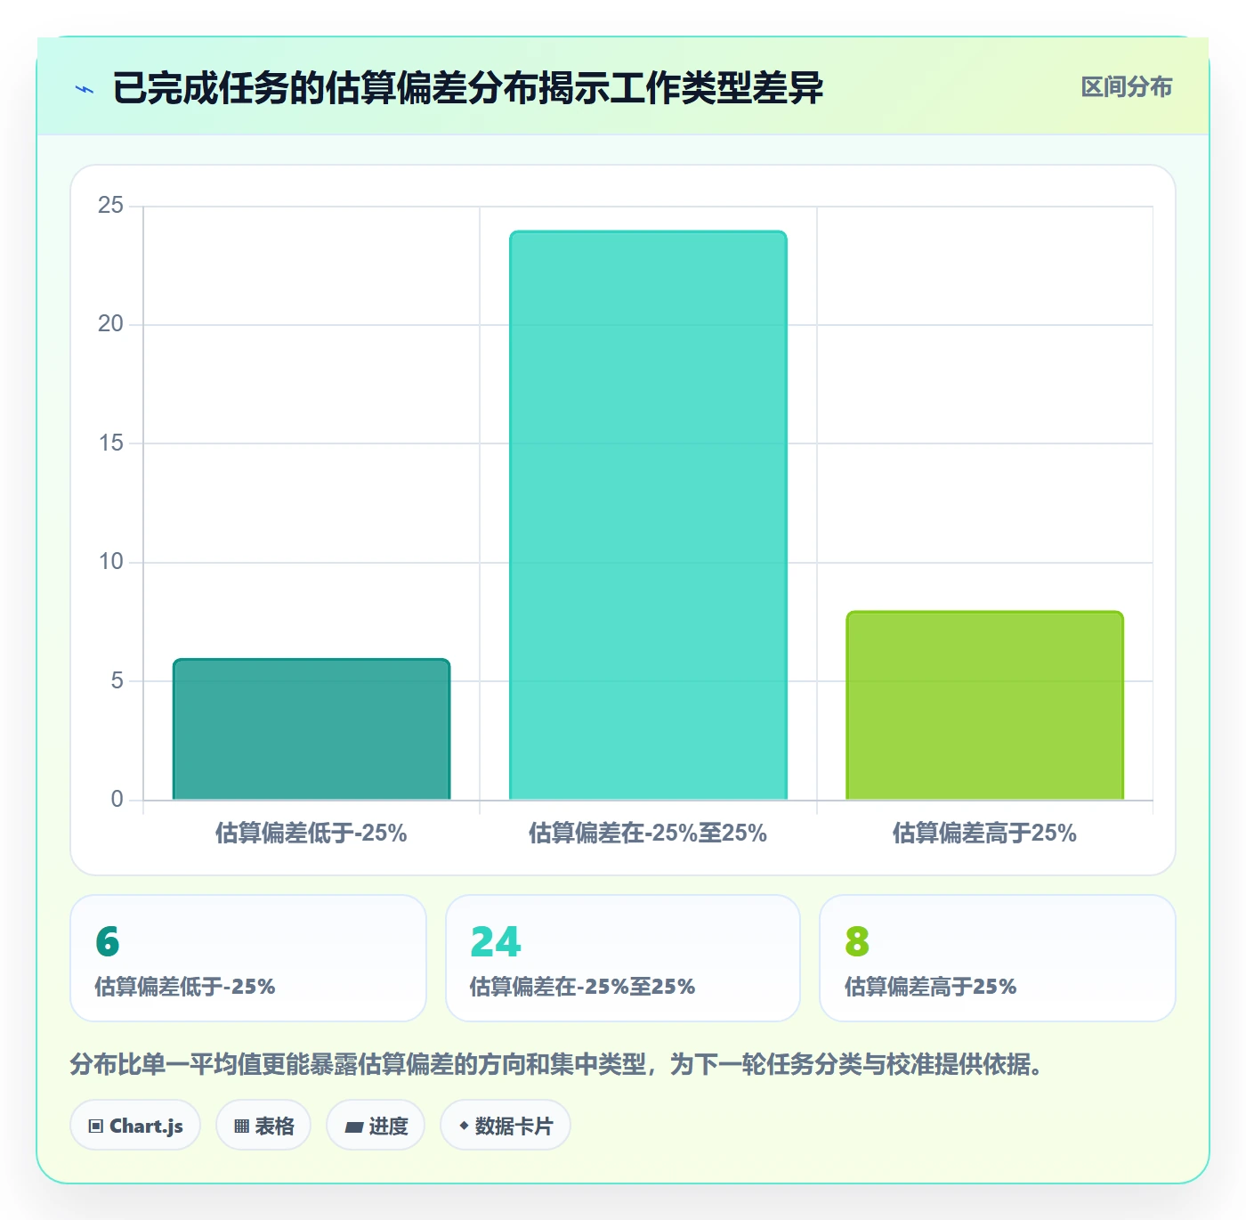Click the y-axis value 25
Viewport: 1246px width, 1220px height.
click(111, 206)
